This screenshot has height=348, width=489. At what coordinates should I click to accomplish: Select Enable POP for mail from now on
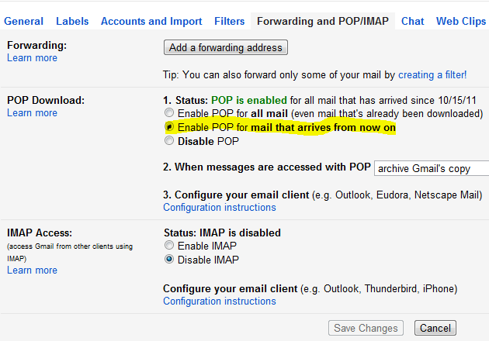point(169,127)
